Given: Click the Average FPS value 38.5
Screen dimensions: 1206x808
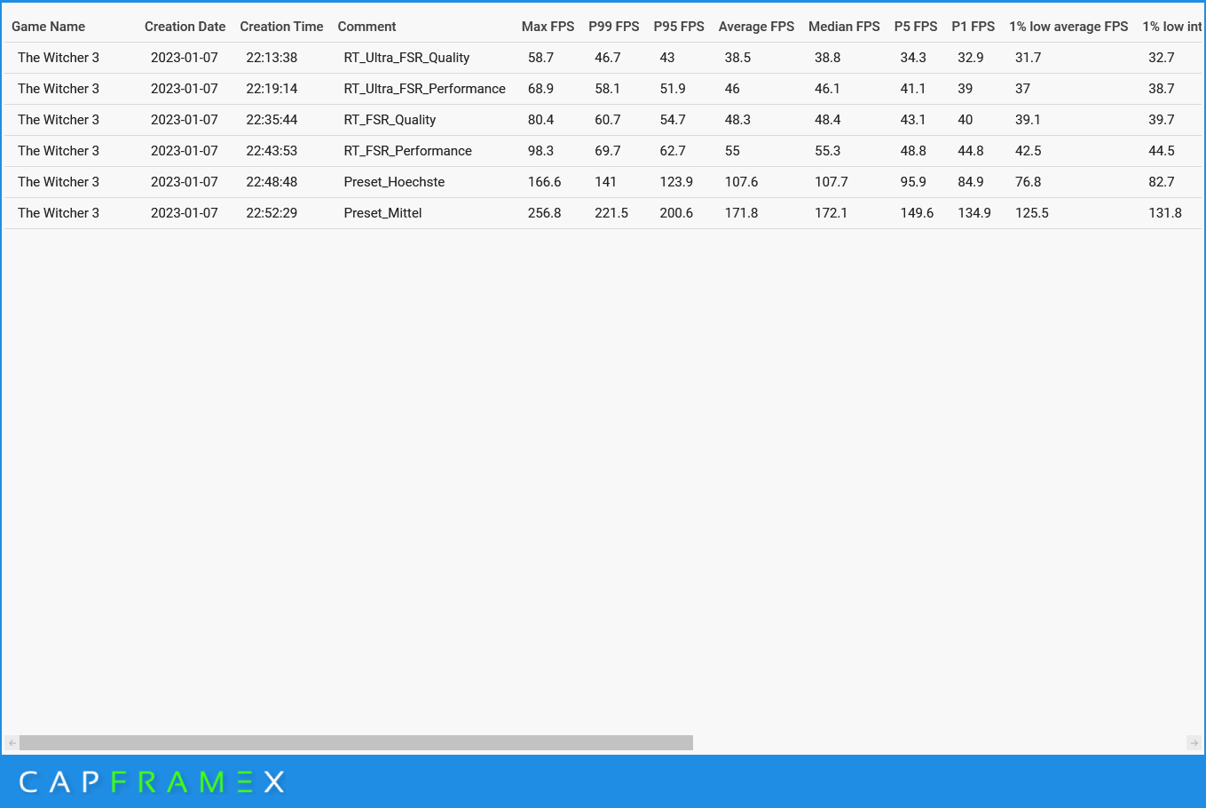Looking at the screenshot, I should (x=737, y=58).
